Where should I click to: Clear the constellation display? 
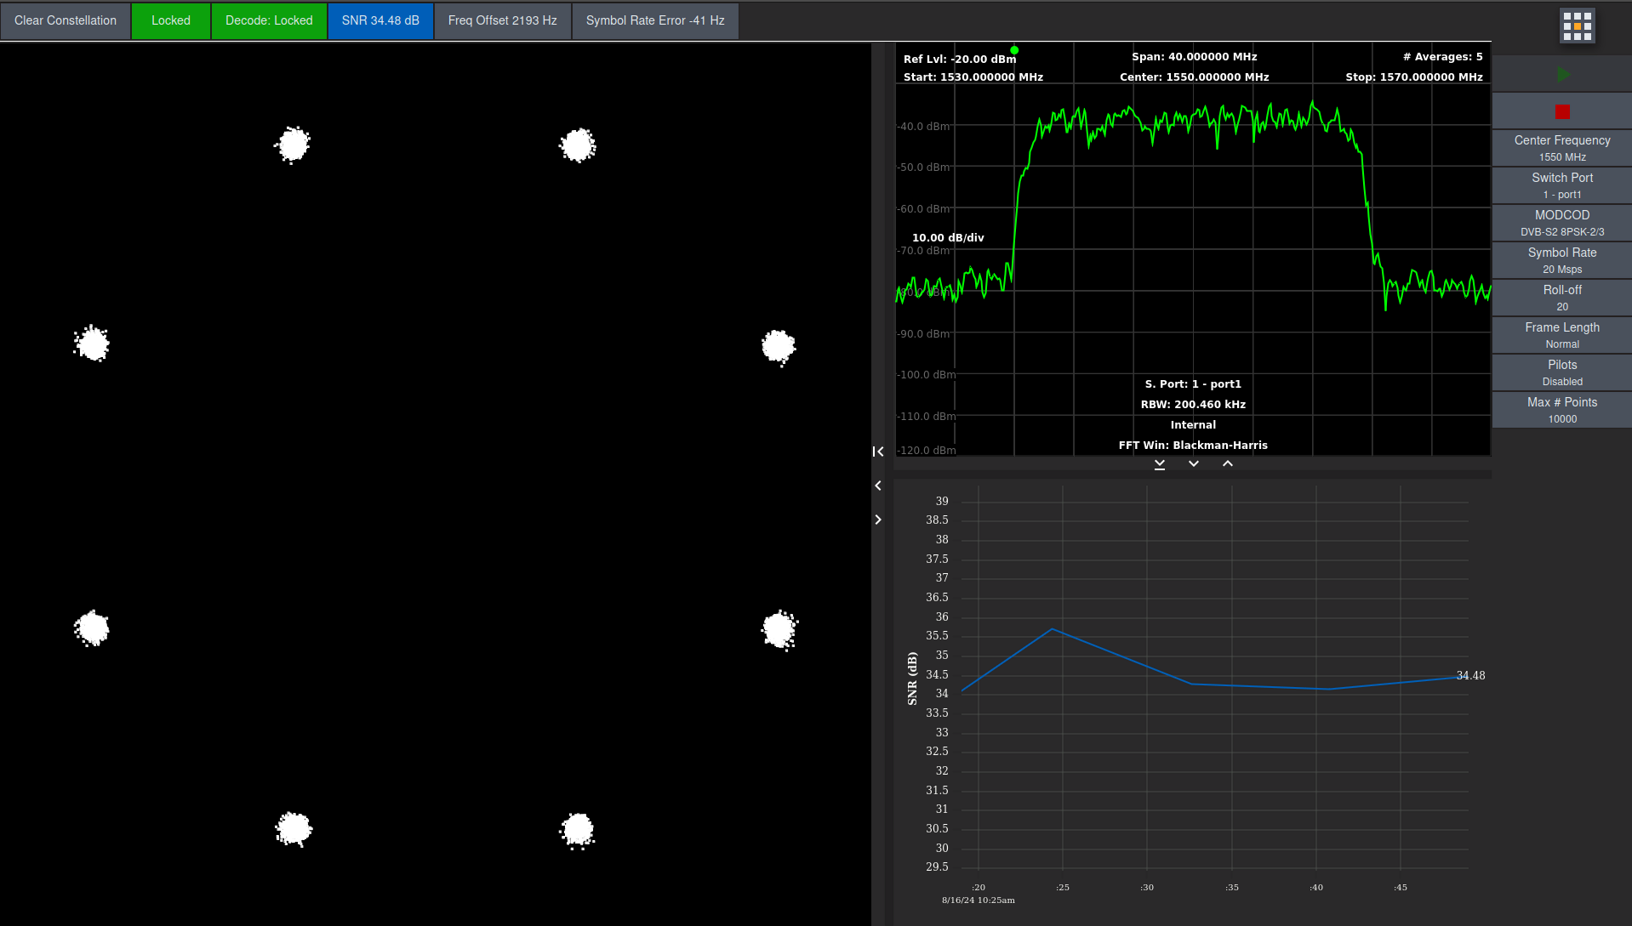pyautogui.click(x=66, y=20)
